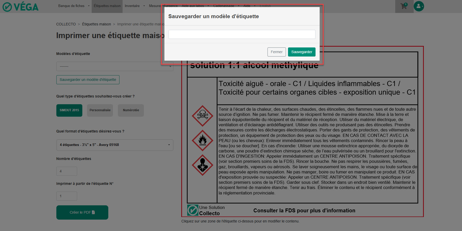Screen dimensions: 462x231
Task: Open the user account avatar menu
Action: [x=419, y=6]
